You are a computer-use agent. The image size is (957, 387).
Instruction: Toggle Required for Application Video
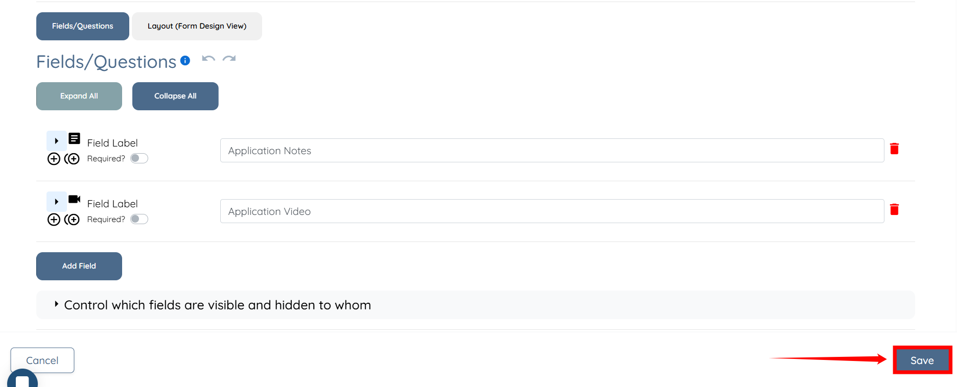(x=139, y=219)
